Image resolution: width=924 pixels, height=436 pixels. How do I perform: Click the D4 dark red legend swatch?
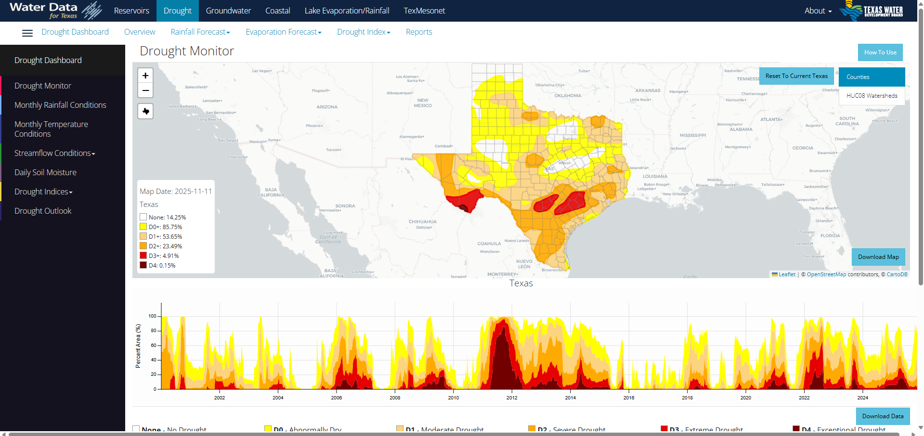coord(143,265)
